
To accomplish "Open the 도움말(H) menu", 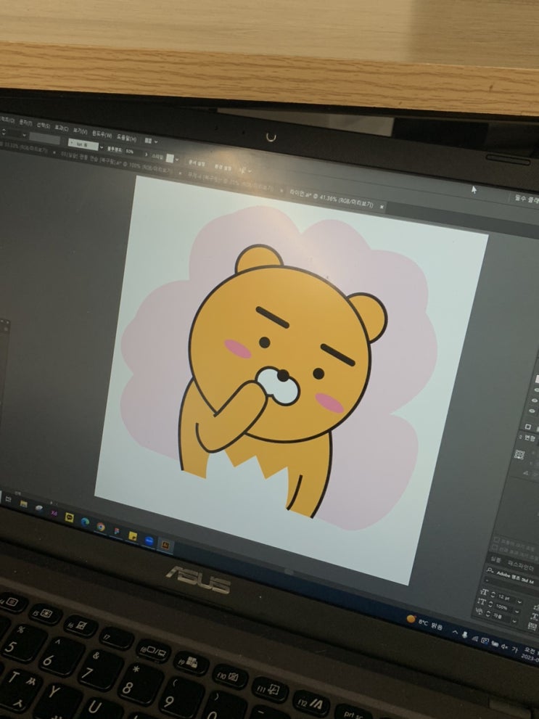I will click(126, 138).
